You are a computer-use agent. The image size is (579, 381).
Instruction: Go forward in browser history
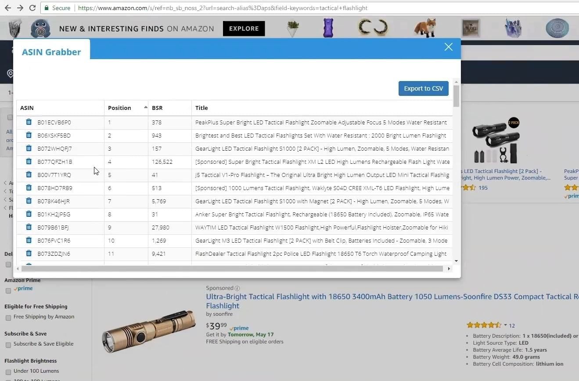coord(20,8)
